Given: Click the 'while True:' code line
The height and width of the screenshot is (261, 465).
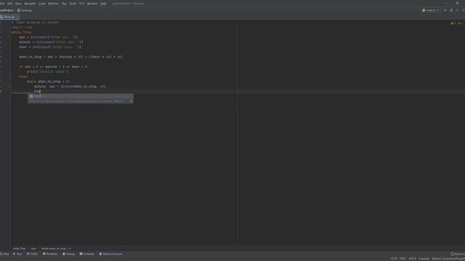Looking at the screenshot, I should coord(22,32).
